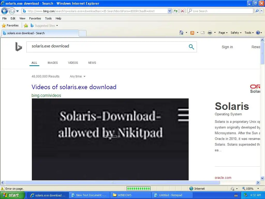Click the browser Back arrow button
This screenshot has height=199, width=265.
click(5, 11)
